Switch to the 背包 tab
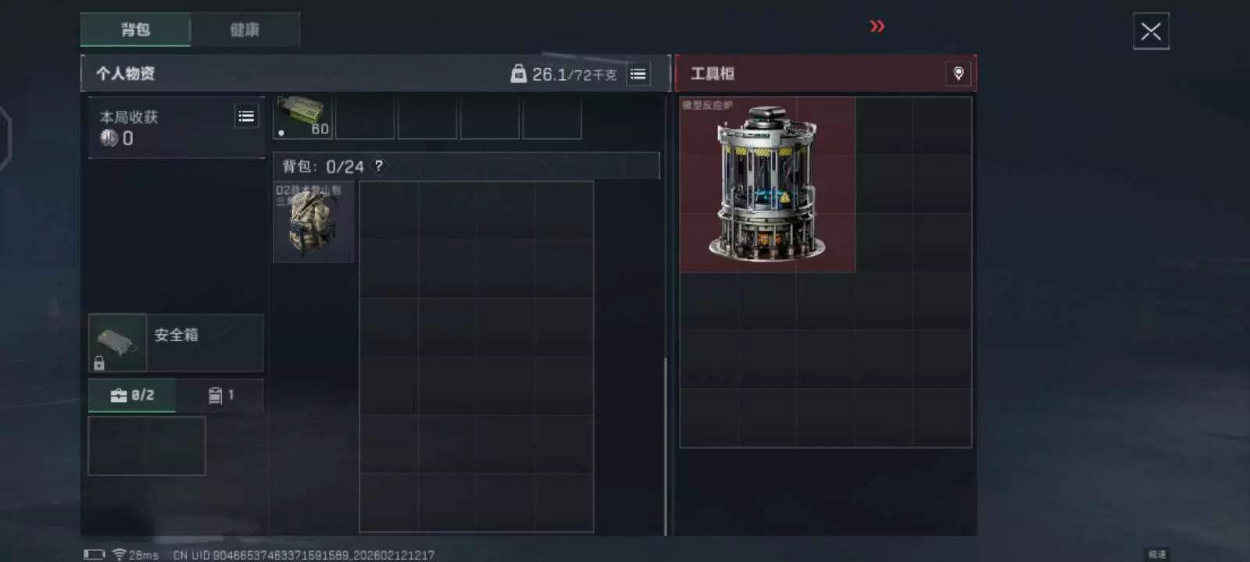 135,30
